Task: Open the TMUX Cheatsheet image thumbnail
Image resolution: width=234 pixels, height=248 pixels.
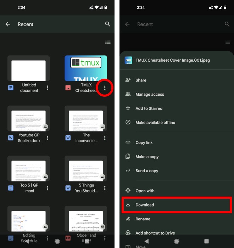Action: coord(86,68)
